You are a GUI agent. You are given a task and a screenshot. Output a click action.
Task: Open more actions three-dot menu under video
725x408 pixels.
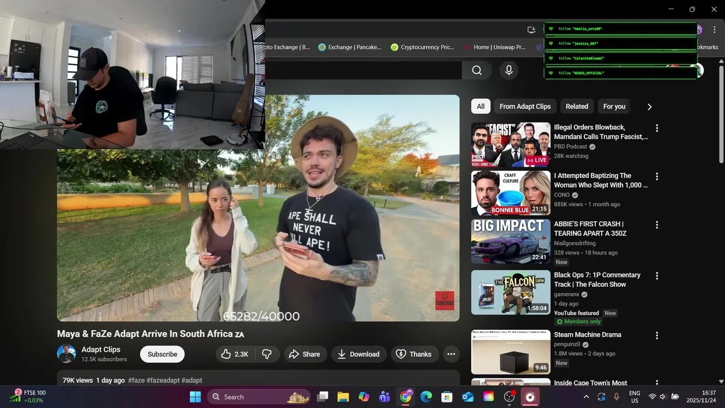(x=451, y=354)
